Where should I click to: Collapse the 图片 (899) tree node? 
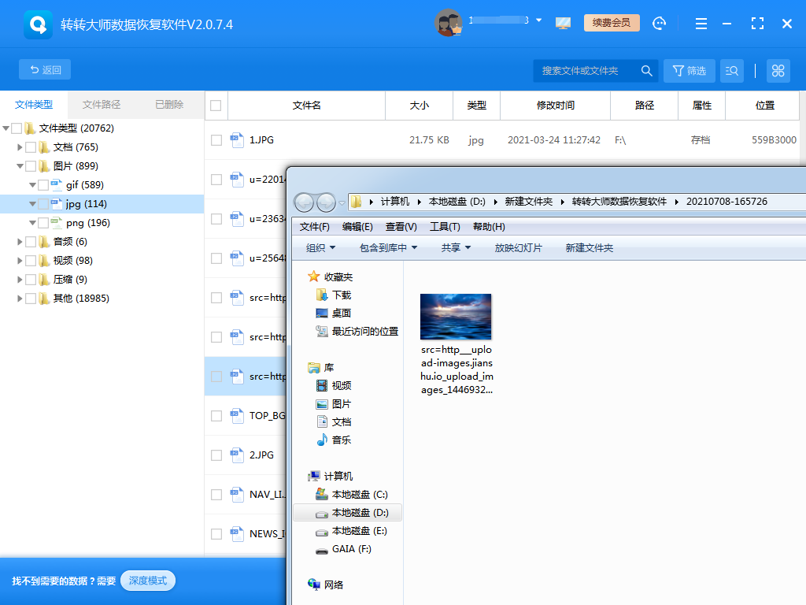point(20,166)
